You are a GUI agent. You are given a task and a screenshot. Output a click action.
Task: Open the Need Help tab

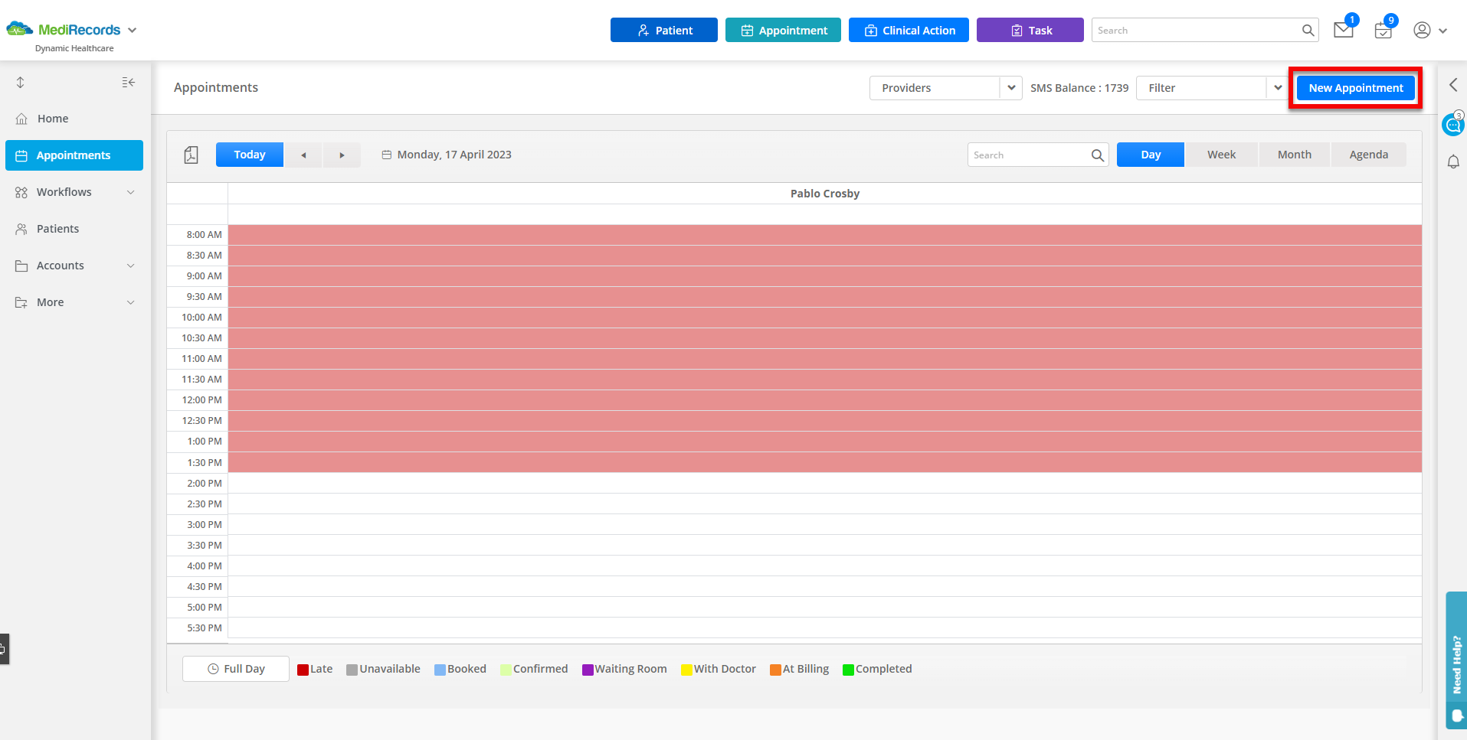click(x=1456, y=660)
